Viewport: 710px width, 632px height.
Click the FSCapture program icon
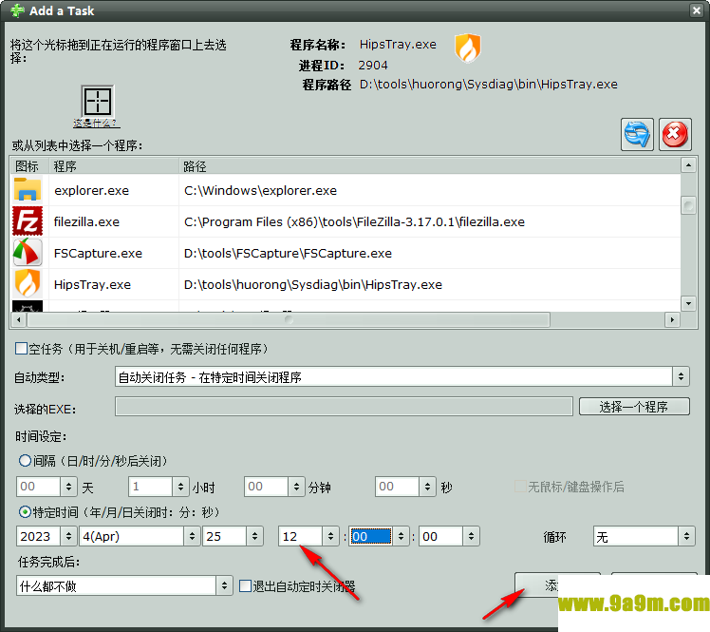pos(28,253)
